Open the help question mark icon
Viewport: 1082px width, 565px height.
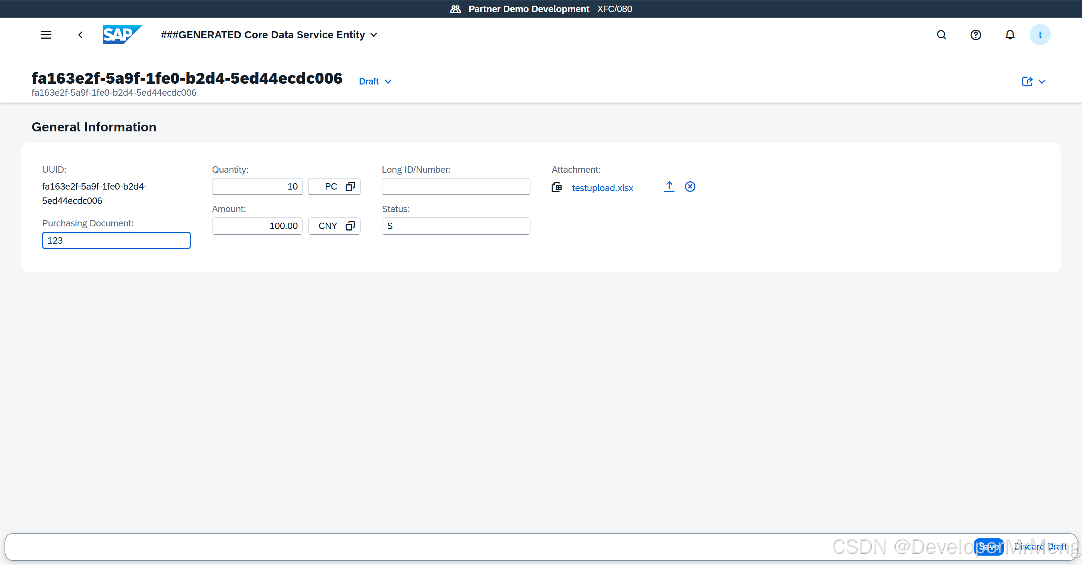975,35
